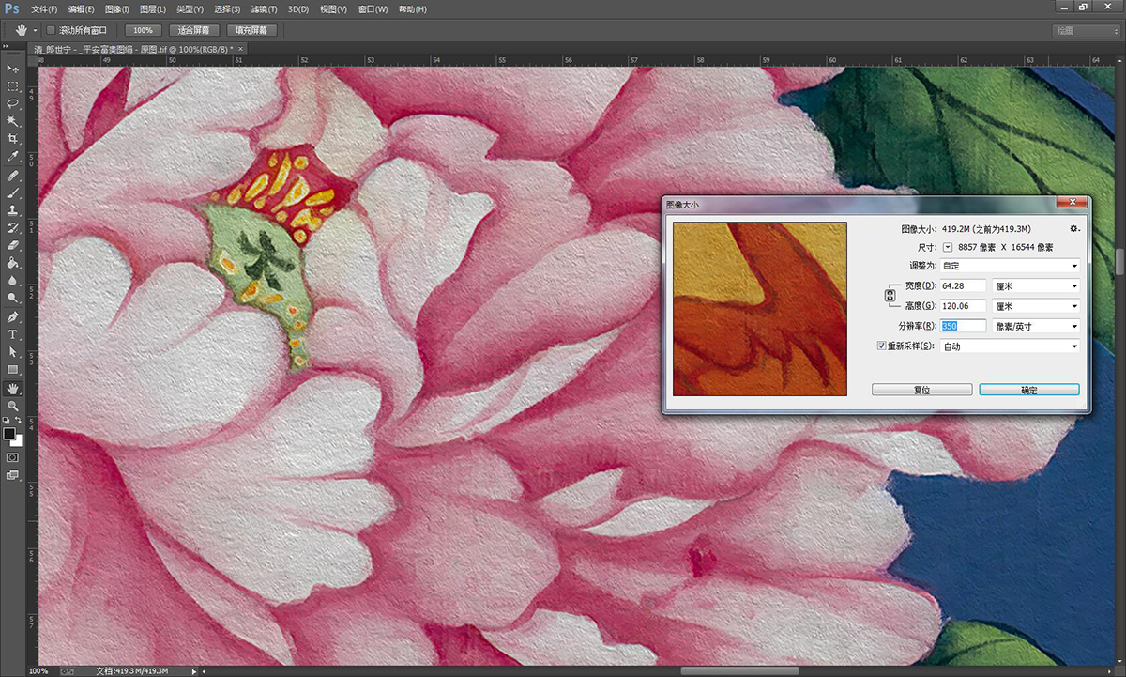Select the Brush tool

pos(13,192)
